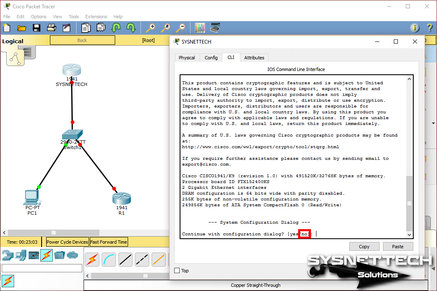Click the Zoom In magnifier icon
The image size is (437, 291).
click(x=150, y=28)
